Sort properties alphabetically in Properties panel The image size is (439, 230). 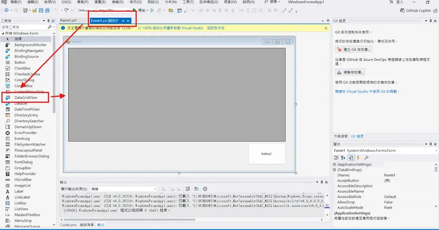pos(343,158)
